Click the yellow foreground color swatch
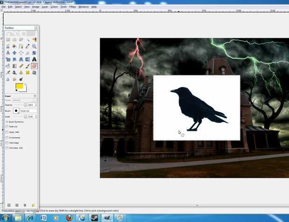289x222 pixels. pyautogui.click(x=19, y=86)
